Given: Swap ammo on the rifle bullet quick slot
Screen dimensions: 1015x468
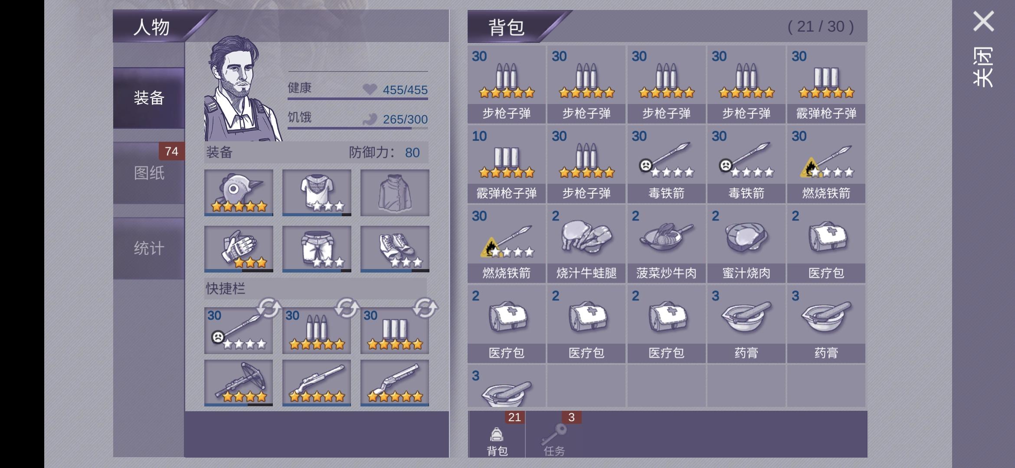Looking at the screenshot, I should [347, 308].
